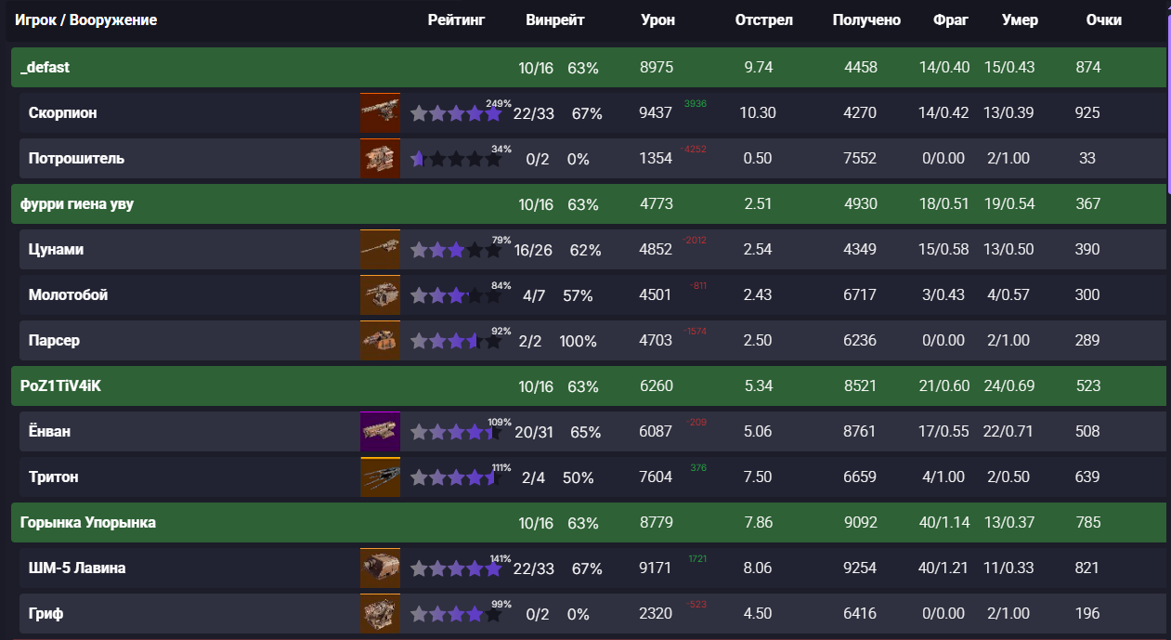The image size is (1171, 640).
Task: Select the Горынка Упорынка player row
Action: [x=589, y=522]
